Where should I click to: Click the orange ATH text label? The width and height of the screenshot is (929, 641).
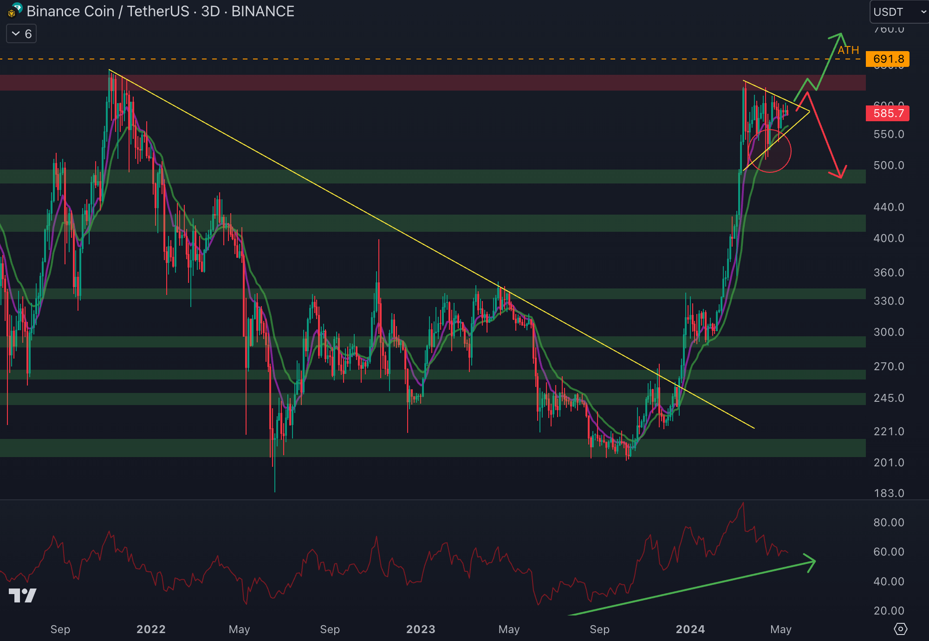click(x=848, y=50)
